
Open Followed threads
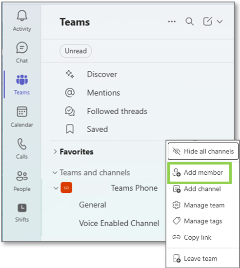click(x=106, y=111)
